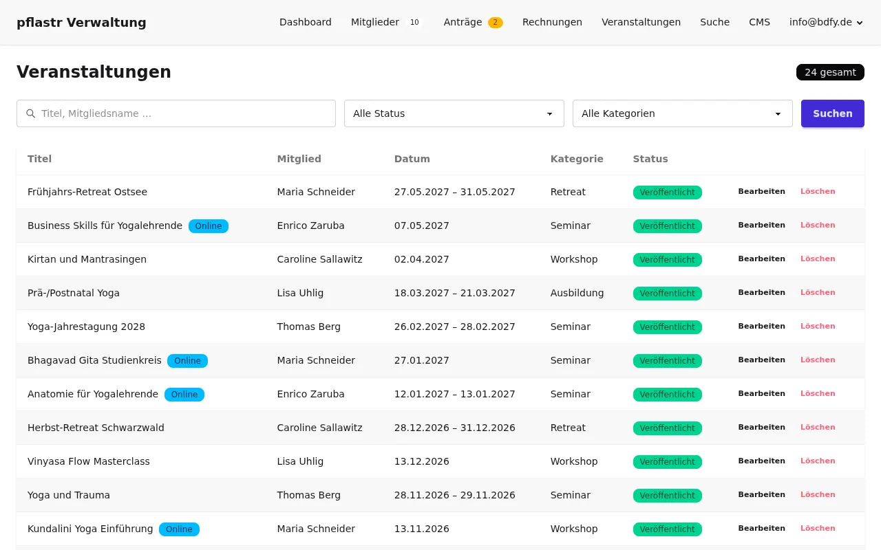The height and width of the screenshot is (550, 881).
Task: Click Bearbeiten for Vinyasa Flow Masterclass
Action: (x=761, y=461)
